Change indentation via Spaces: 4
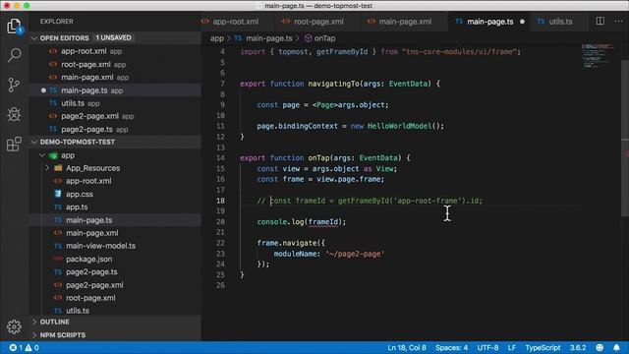 click(x=451, y=347)
